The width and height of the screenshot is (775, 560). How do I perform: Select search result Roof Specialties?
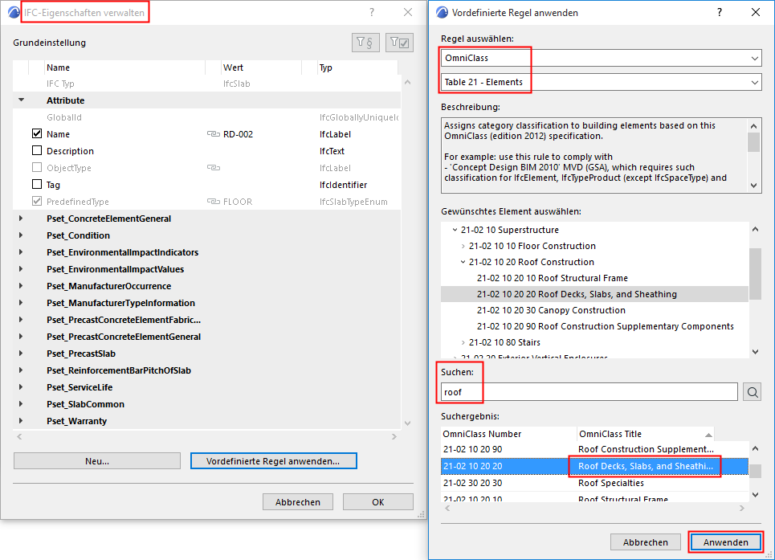pyautogui.click(x=594, y=483)
